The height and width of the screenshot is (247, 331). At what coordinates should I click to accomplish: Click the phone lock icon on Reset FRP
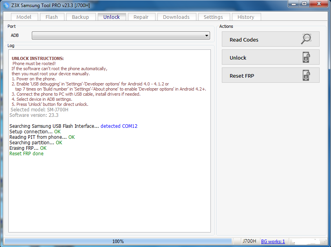(307, 75)
